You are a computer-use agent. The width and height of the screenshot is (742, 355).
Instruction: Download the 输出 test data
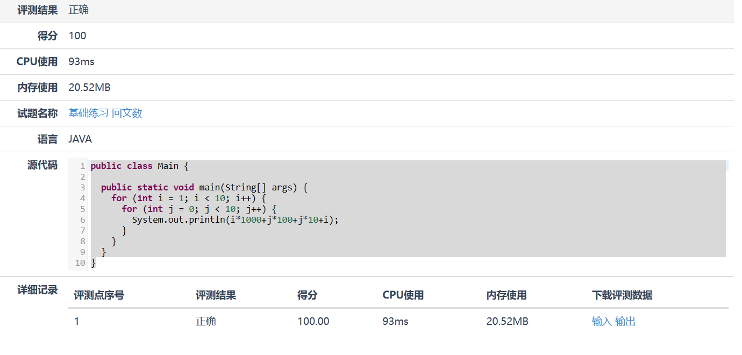click(x=625, y=322)
